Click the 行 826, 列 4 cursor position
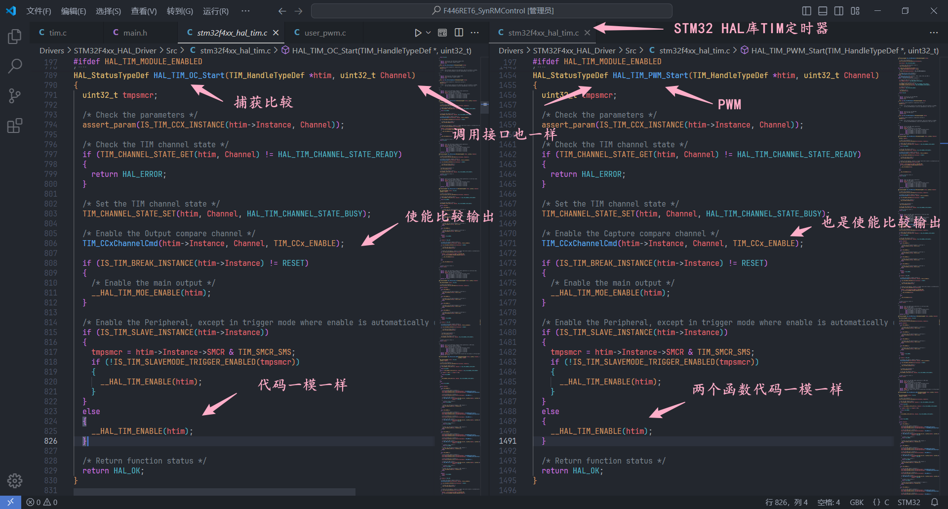This screenshot has height=509, width=948. point(787,502)
